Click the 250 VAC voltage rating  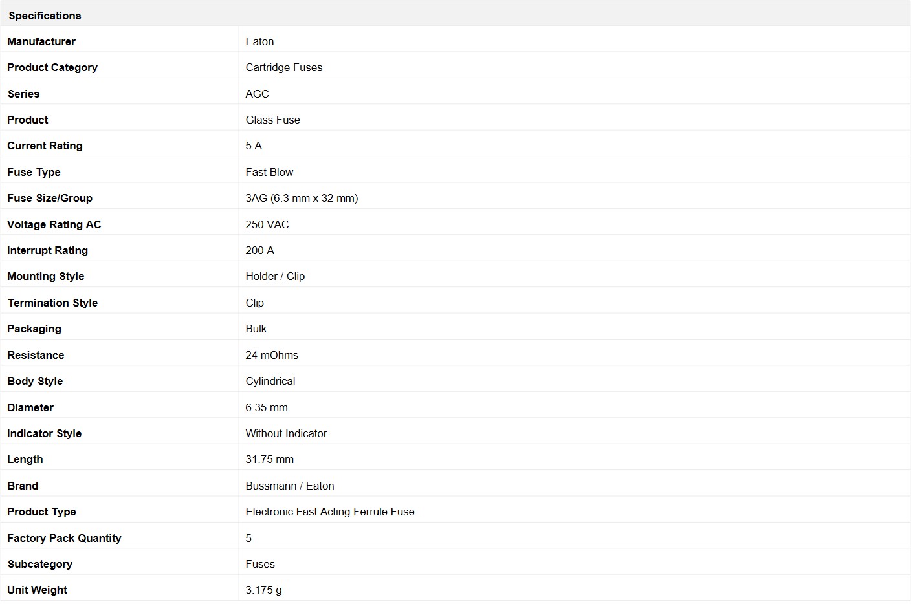267,224
